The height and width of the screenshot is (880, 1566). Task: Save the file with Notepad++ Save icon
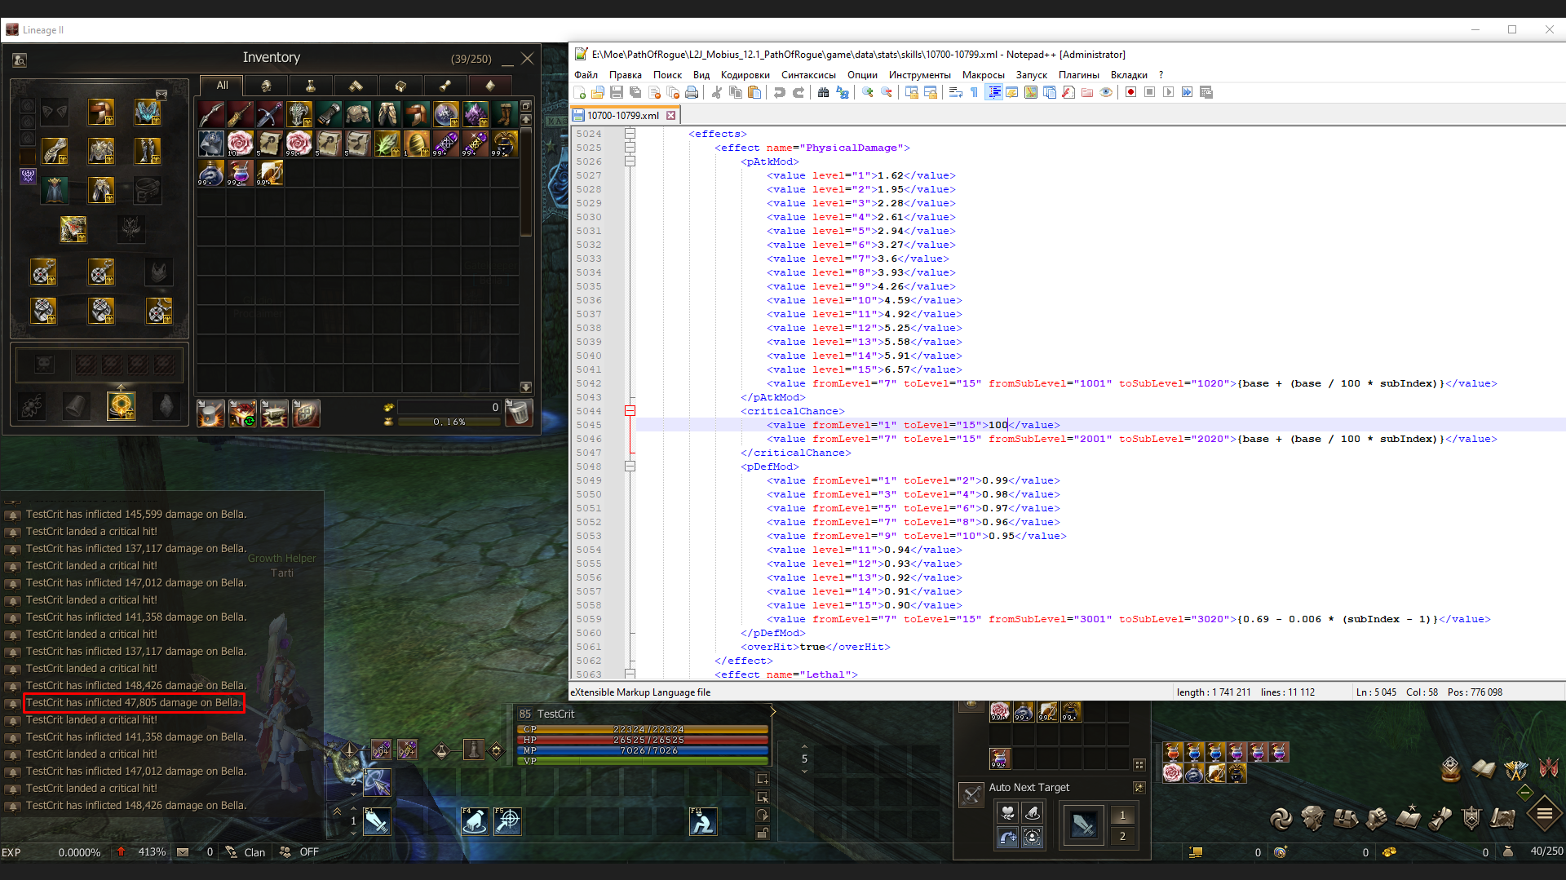[x=617, y=92]
